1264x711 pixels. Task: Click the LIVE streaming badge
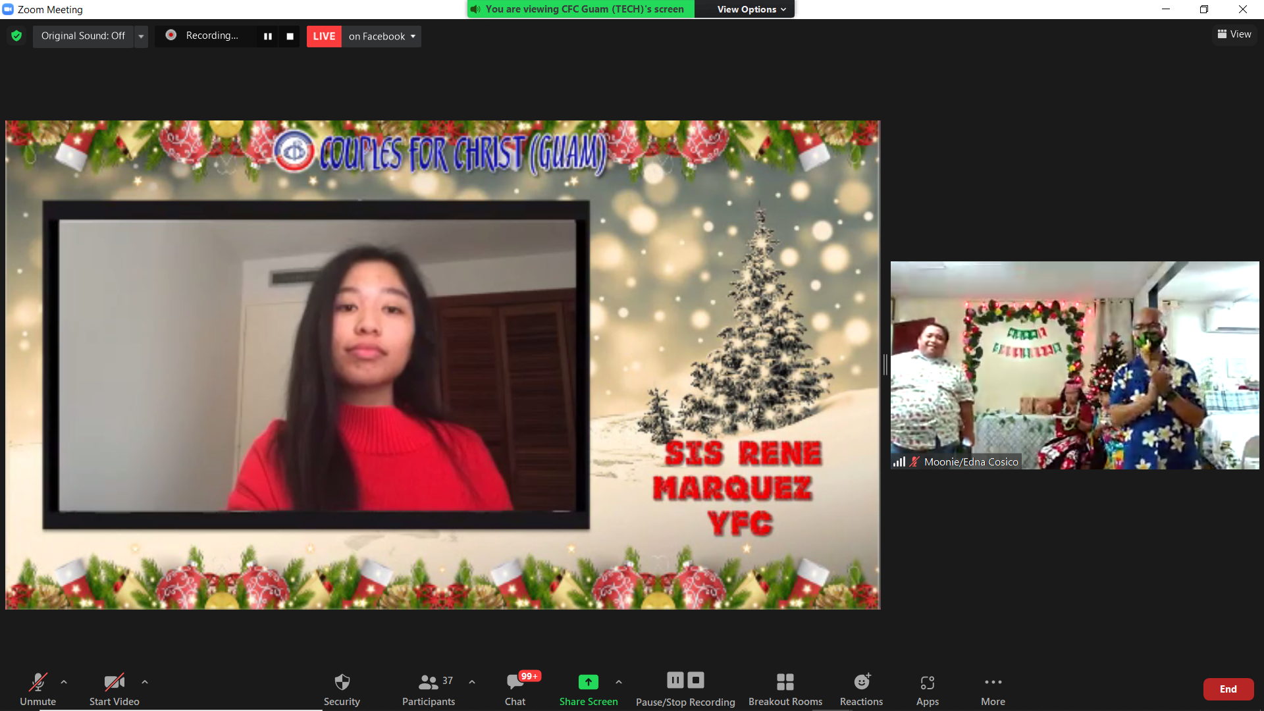[x=324, y=36]
